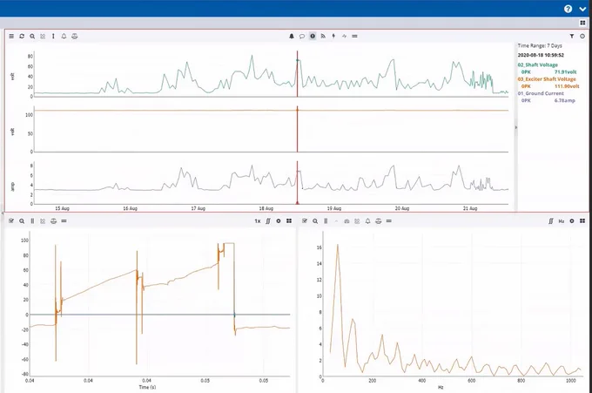Click the equals bars icon in trend toolbar
The height and width of the screenshot is (393, 592).
click(354, 37)
